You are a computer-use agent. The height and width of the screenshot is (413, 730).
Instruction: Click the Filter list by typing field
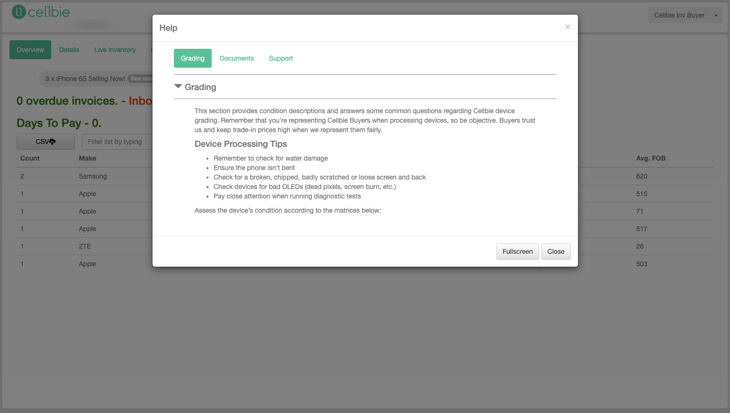tap(117, 142)
